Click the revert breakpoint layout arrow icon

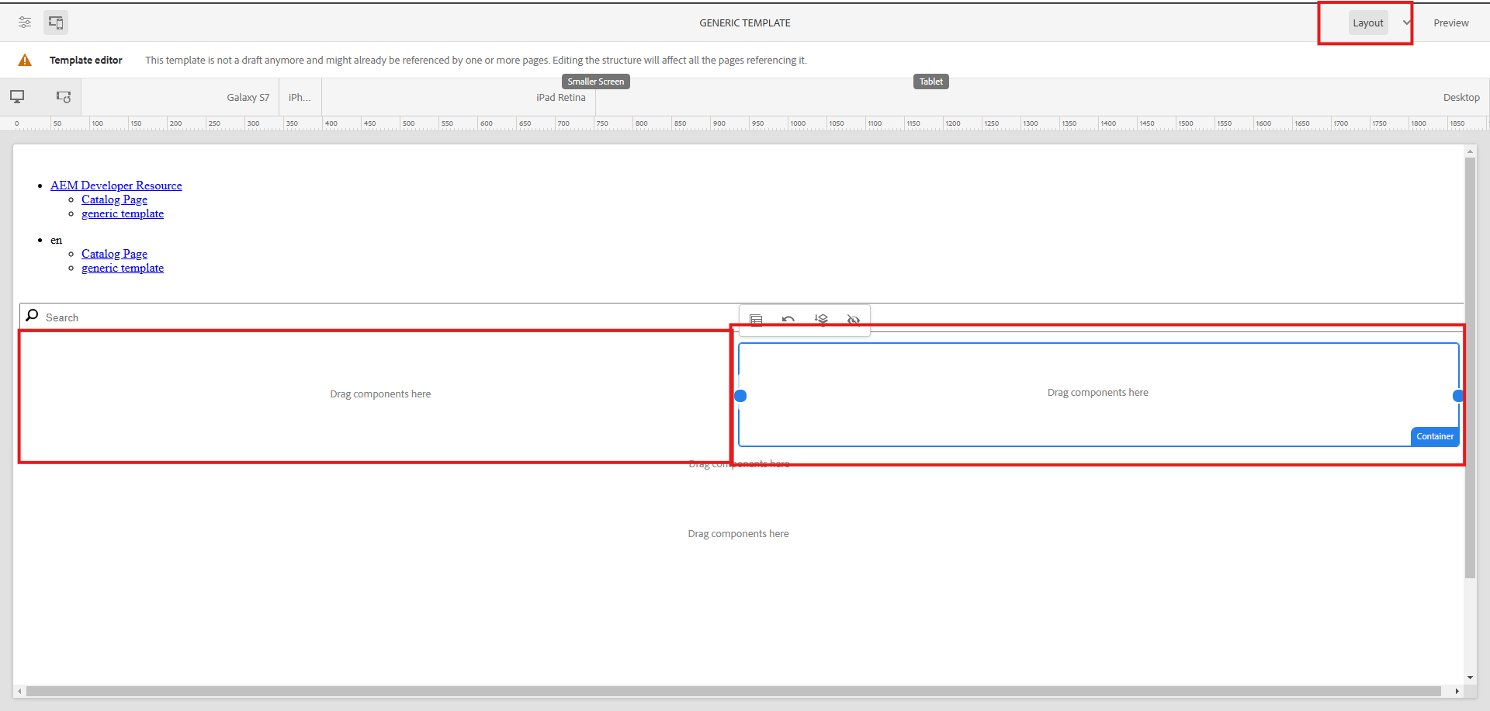click(788, 320)
